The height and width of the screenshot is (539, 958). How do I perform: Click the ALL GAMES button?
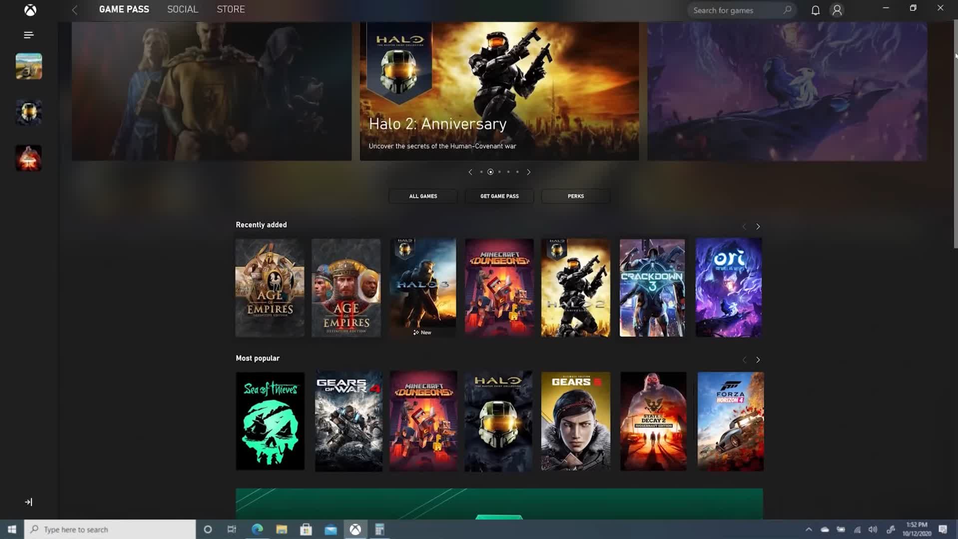tap(423, 196)
